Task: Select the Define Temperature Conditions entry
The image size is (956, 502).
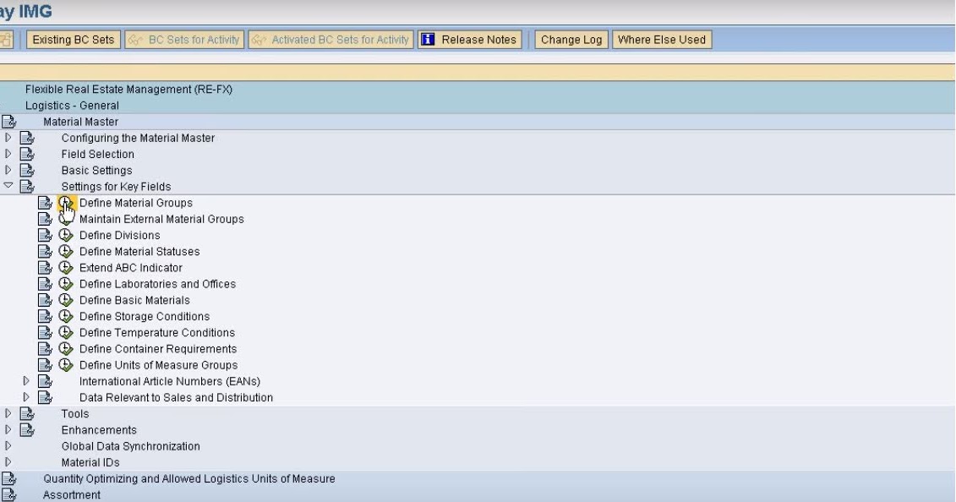Action: pyautogui.click(x=160, y=332)
